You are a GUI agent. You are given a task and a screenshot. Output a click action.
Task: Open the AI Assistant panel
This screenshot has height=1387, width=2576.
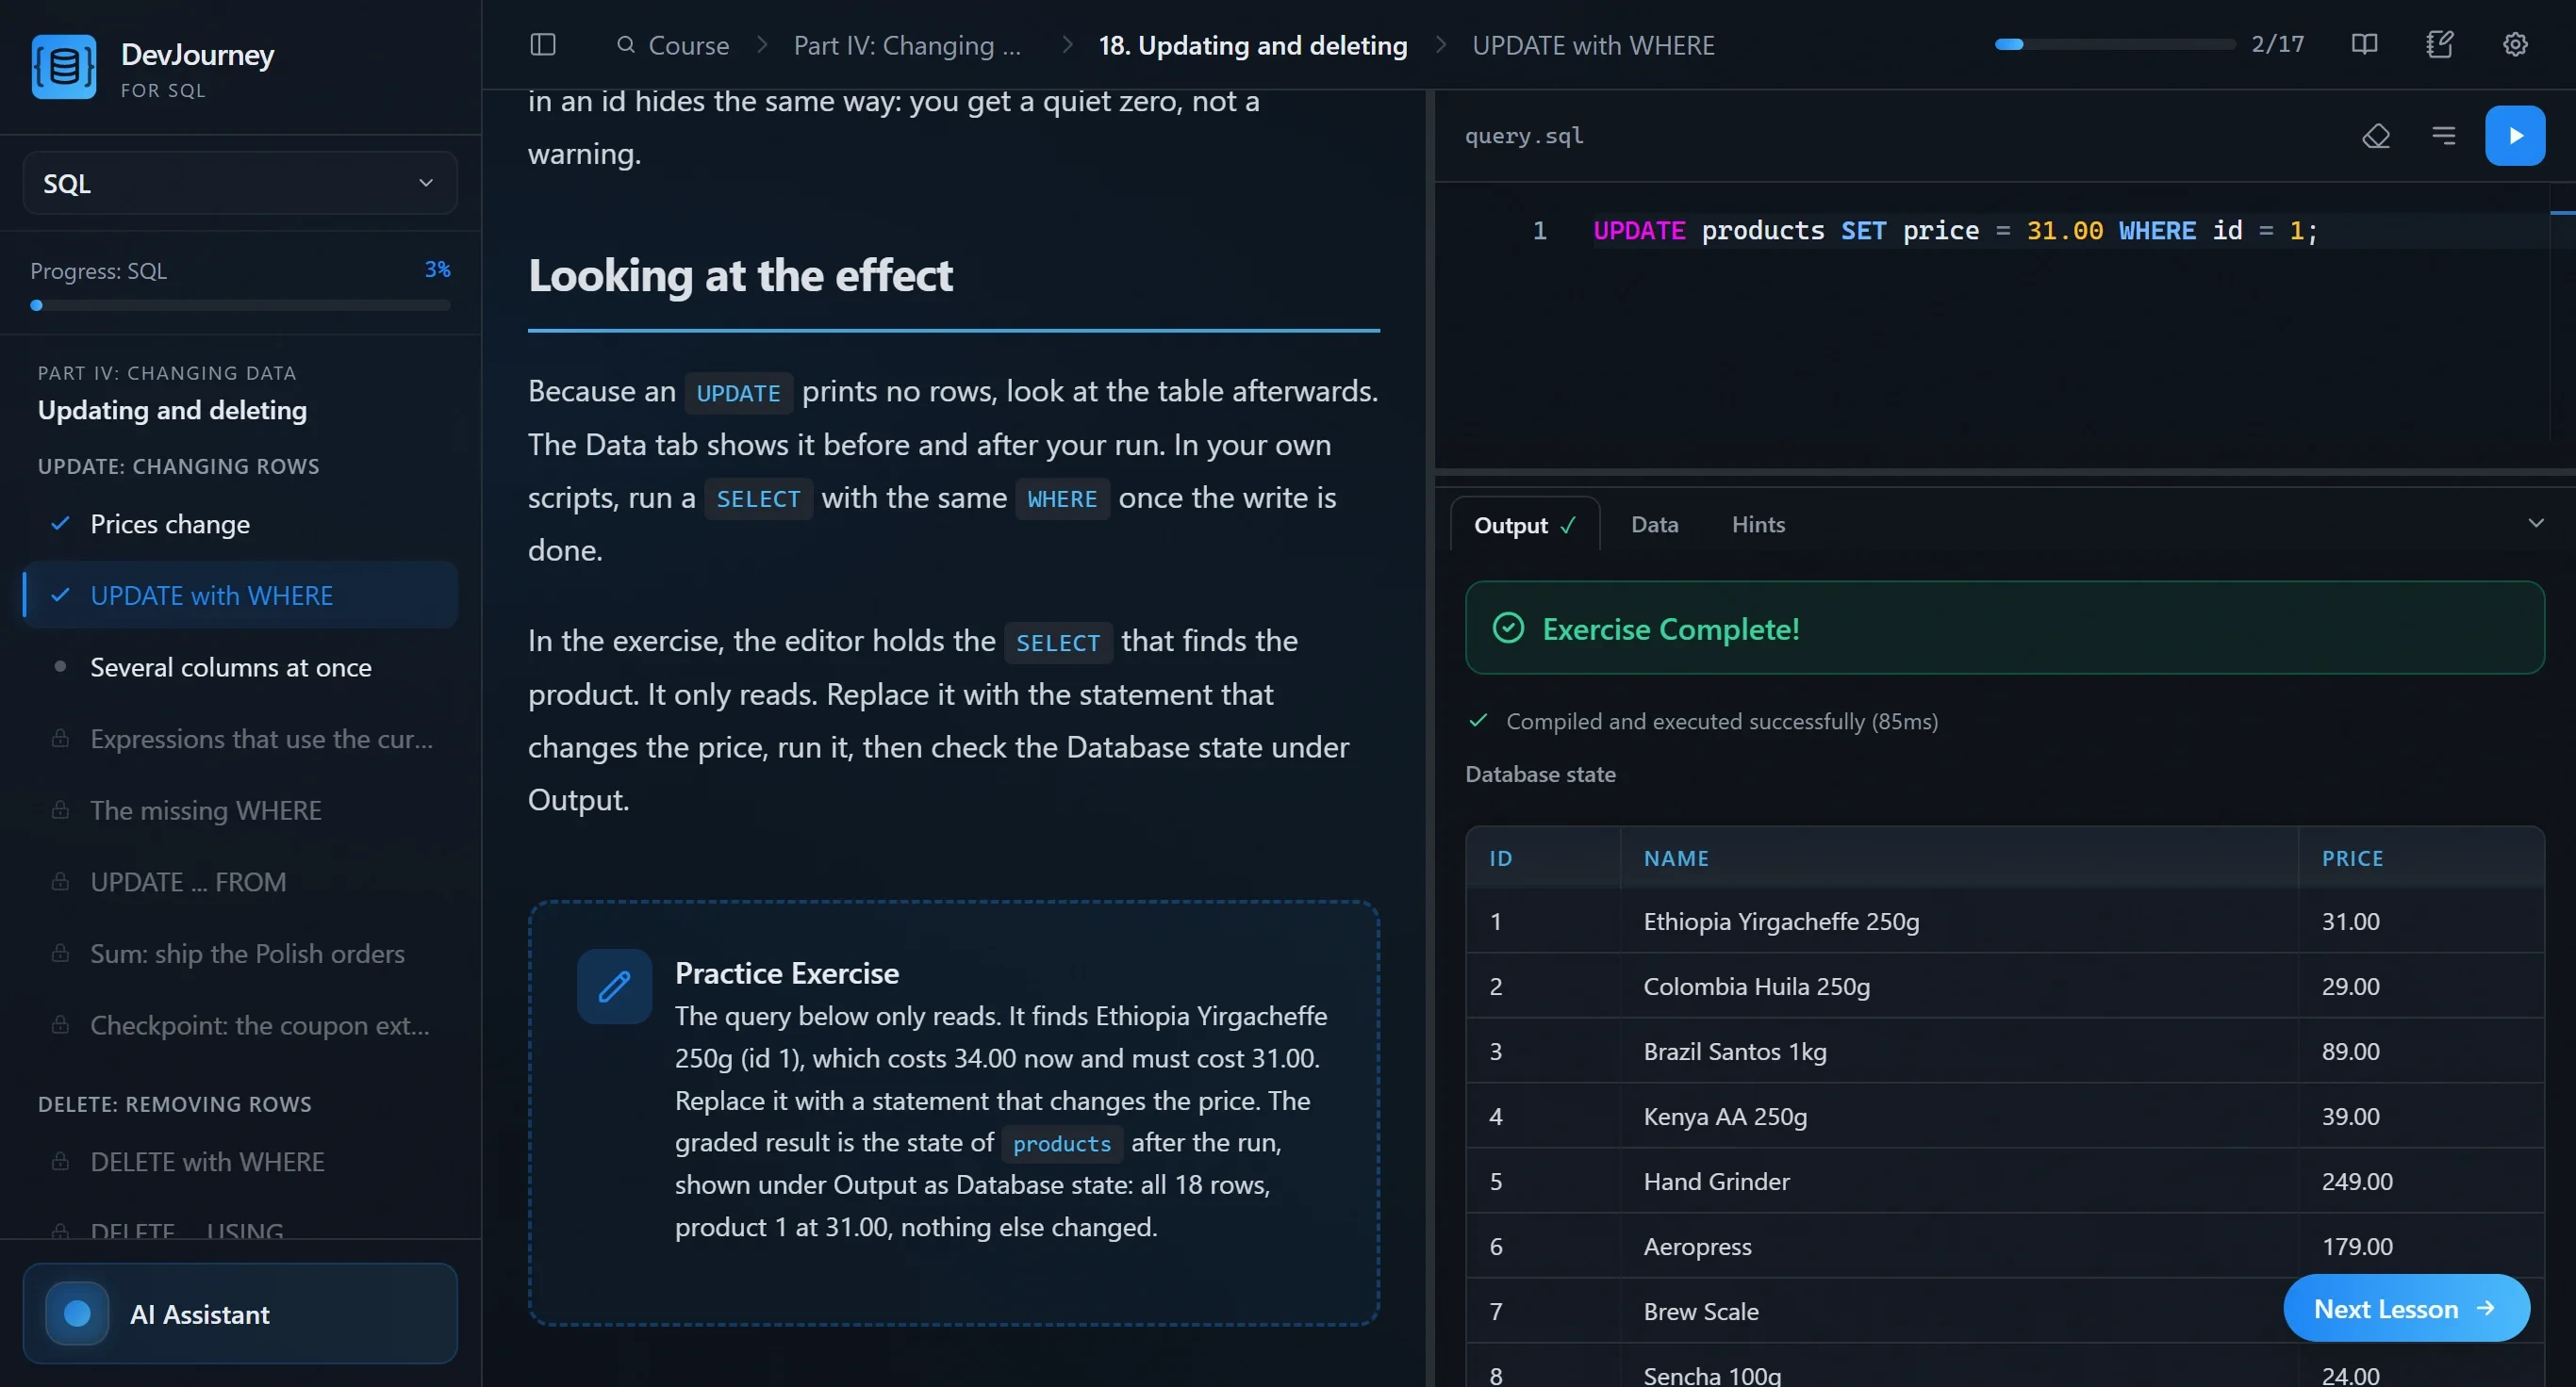[x=240, y=1314]
